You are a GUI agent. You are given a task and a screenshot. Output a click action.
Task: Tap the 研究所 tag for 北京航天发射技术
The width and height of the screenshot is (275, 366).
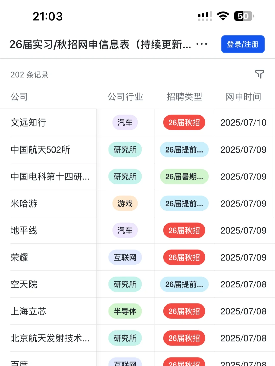(125, 338)
